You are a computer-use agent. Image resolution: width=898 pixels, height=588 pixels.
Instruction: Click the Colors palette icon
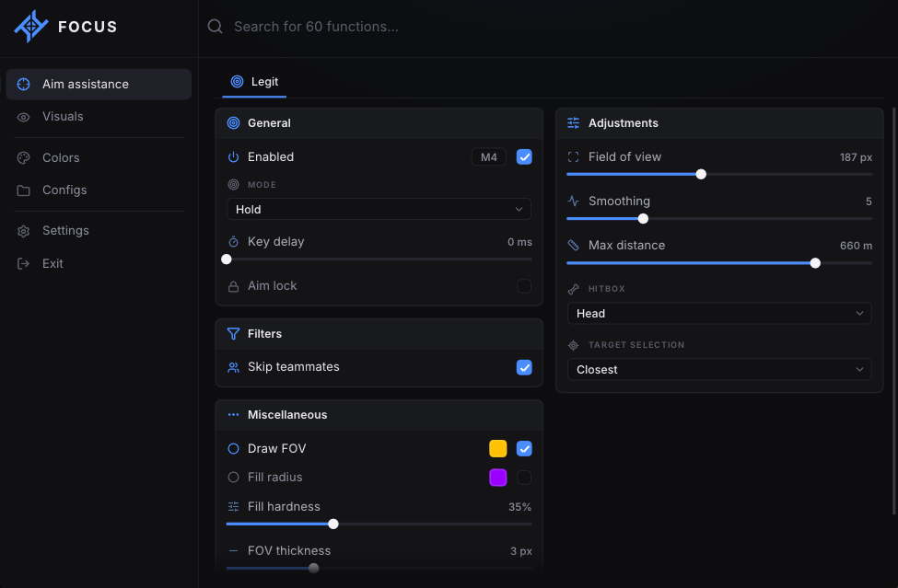[x=23, y=158]
